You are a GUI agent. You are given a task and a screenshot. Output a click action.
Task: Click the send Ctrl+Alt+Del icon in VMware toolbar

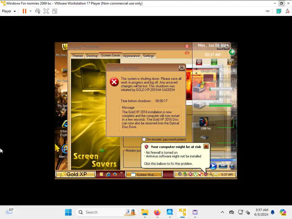click(x=38, y=11)
